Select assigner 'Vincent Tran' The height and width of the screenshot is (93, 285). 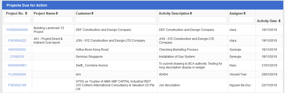[x=238, y=74]
